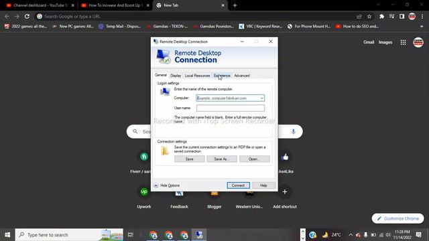The height and width of the screenshot is (241, 429).
Task: Open Temp Mail bookmark
Action: click(x=120, y=26)
